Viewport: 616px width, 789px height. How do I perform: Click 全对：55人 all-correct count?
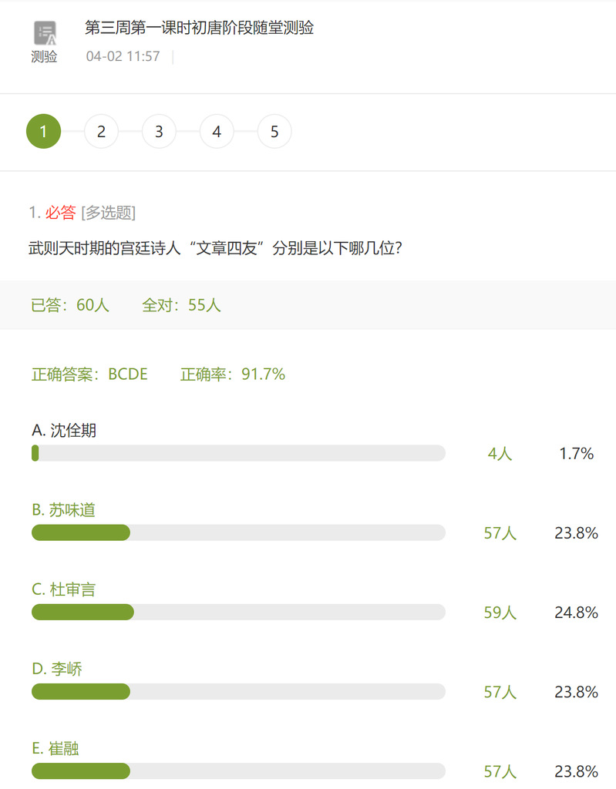pos(181,305)
